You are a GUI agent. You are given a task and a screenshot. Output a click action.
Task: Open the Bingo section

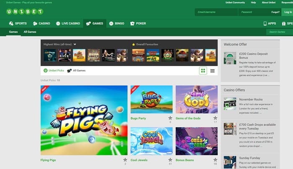click(117, 23)
